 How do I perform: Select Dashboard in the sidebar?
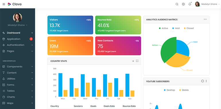tap(18, 33)
